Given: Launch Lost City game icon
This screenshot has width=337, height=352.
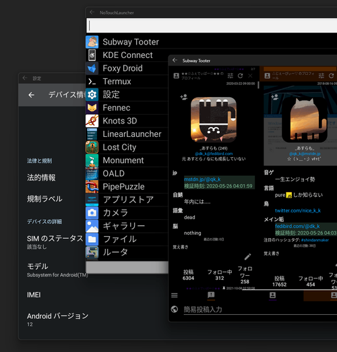Looking at the screenshot, I should (x=92, y=147).
